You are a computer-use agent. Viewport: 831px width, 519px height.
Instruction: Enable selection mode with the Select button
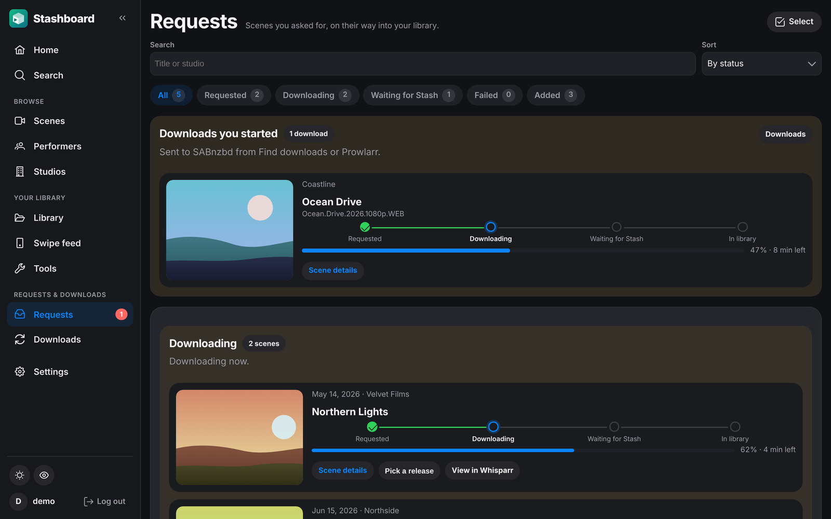(794, 22)
